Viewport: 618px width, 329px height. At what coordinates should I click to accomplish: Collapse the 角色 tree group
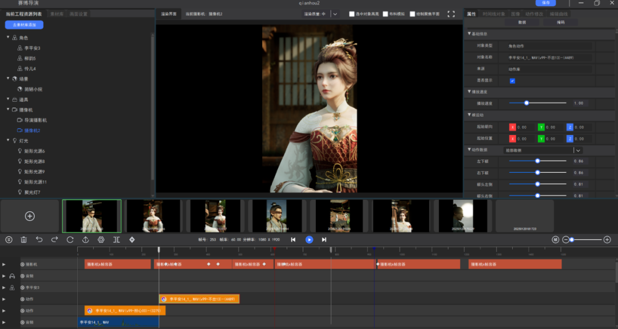point(8,37)
